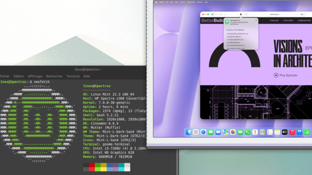Open Contacts from the dock
Viewport: 312px width, 175px height.
pos(262,132)
